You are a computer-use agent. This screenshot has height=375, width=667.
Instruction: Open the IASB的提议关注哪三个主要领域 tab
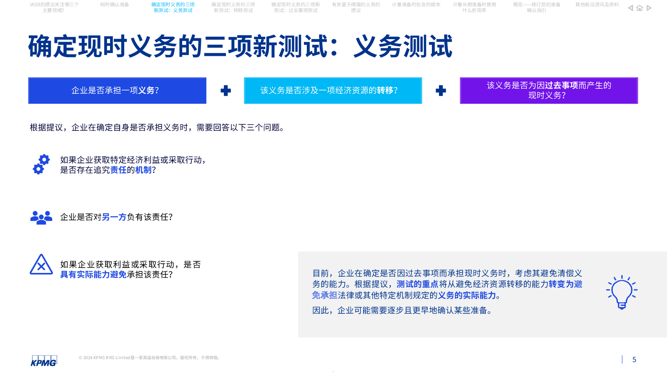click(x=54, y=7)
